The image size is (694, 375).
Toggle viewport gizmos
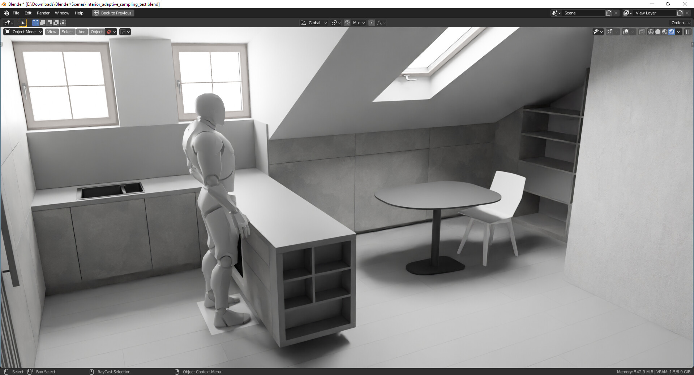(609, 32)
